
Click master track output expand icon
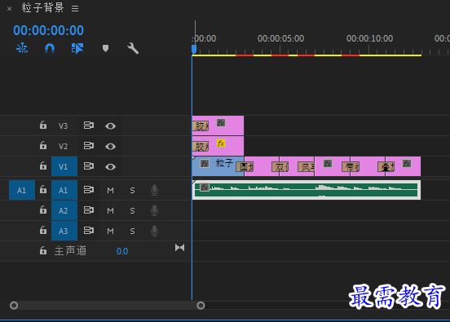[179, 248]
